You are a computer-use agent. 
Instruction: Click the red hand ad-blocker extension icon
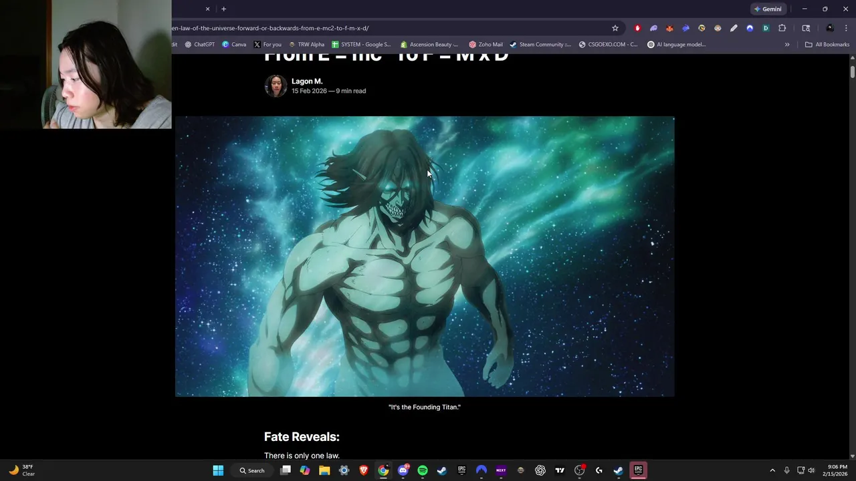[x=637, y=28]
